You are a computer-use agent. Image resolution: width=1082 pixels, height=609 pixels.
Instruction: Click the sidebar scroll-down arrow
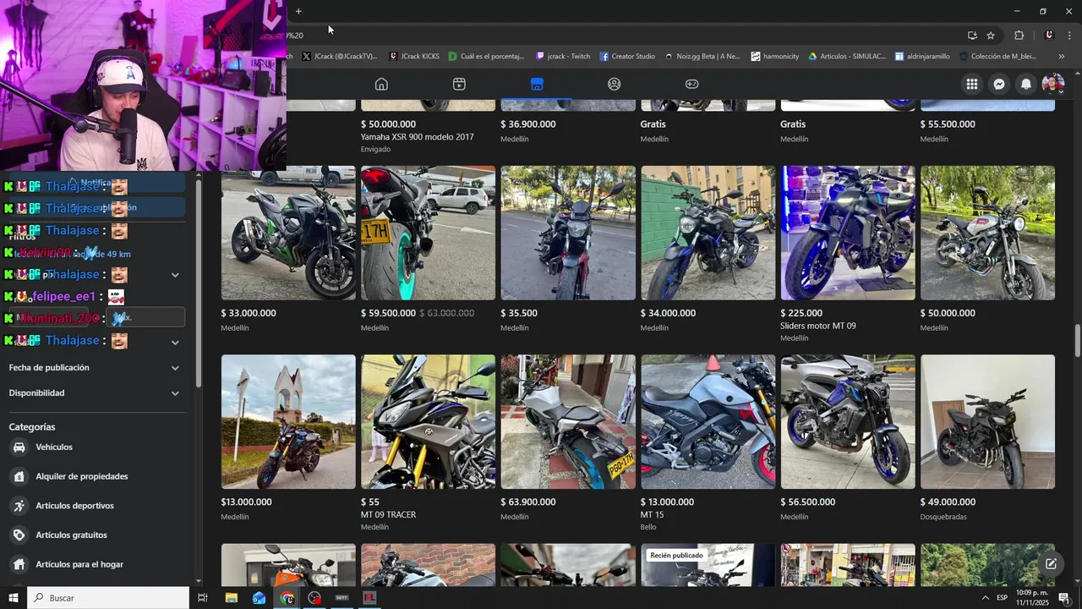coord(198,580)
